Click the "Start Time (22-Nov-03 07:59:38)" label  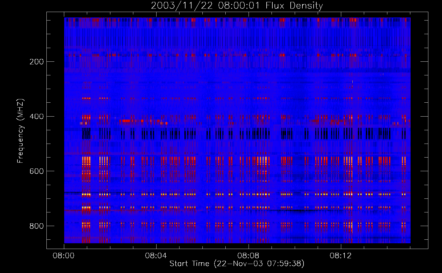tap(237, 264)
